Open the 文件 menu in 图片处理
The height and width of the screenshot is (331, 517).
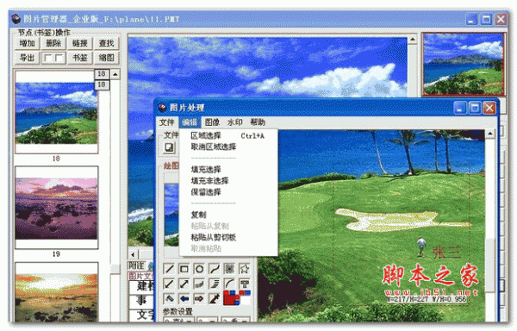point(167,122)
